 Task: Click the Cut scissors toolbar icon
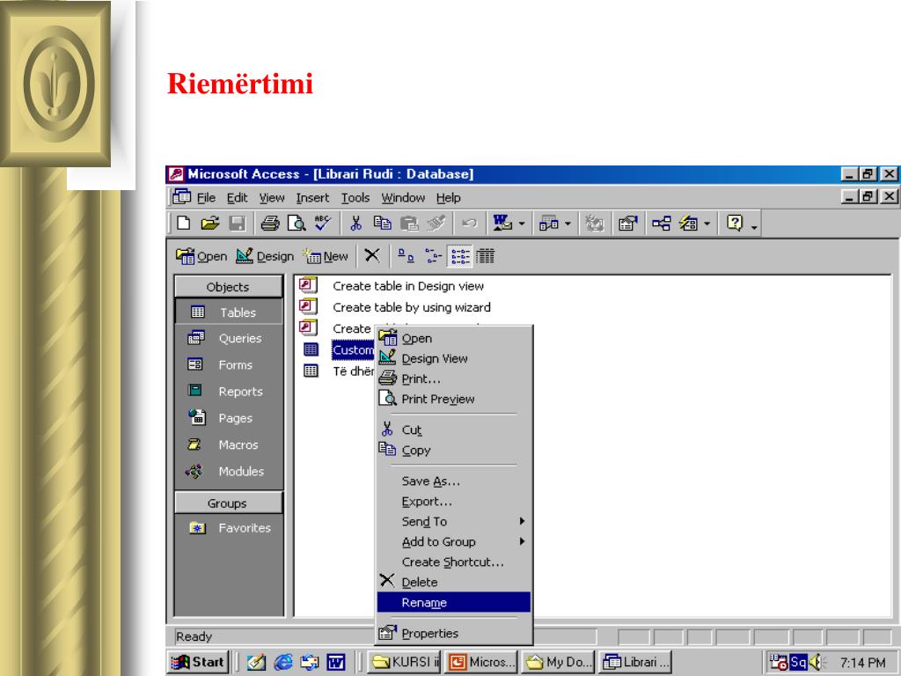coord(356,223)
